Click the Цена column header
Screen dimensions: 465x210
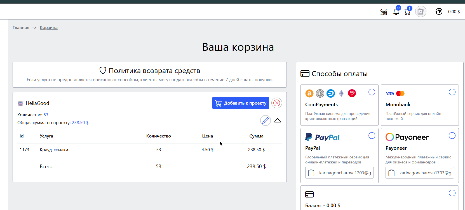click(208, 136)
